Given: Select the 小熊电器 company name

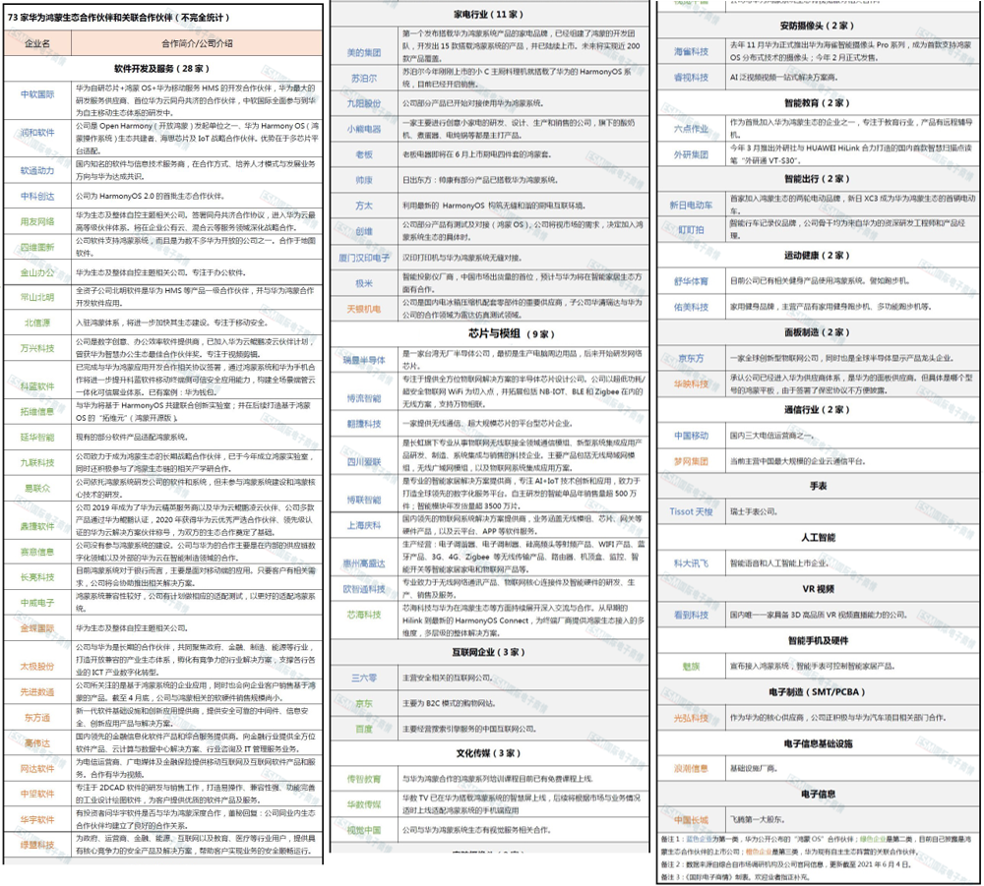Looking at the screenshot, I should (364, 129).
